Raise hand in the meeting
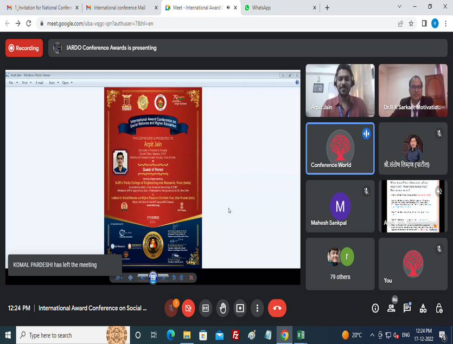This screenshot has height=344, width=453. click(223, 308)
